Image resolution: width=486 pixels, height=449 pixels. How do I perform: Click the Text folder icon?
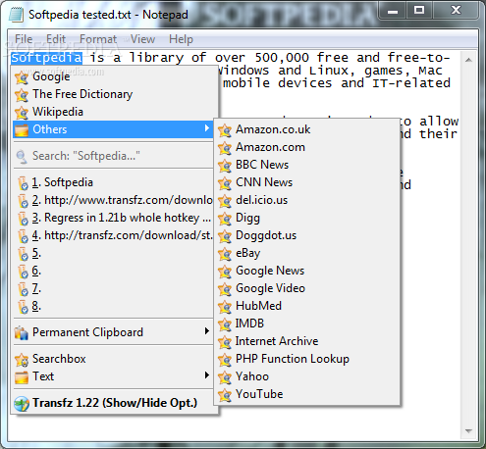(22, 376)
